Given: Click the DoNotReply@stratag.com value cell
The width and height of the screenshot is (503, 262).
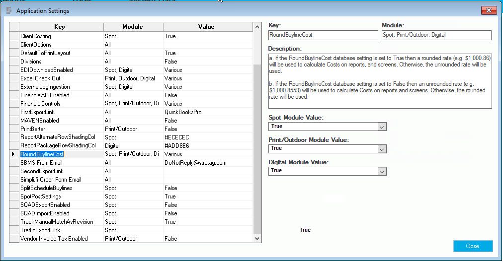Looking at the screenshot, I should 208,163.
